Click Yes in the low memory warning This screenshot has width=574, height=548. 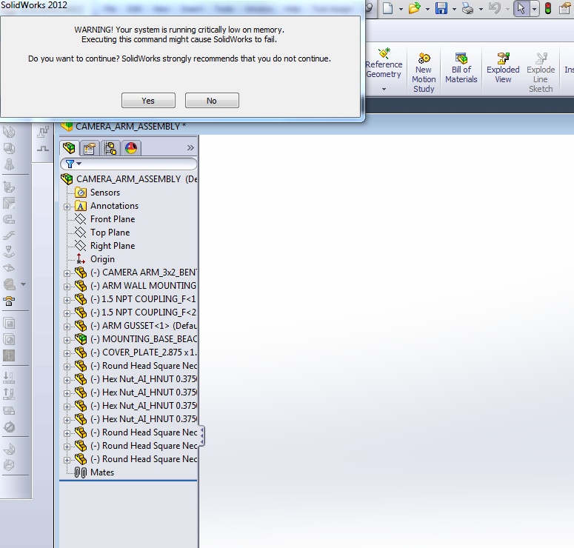(x=148, y=100)
